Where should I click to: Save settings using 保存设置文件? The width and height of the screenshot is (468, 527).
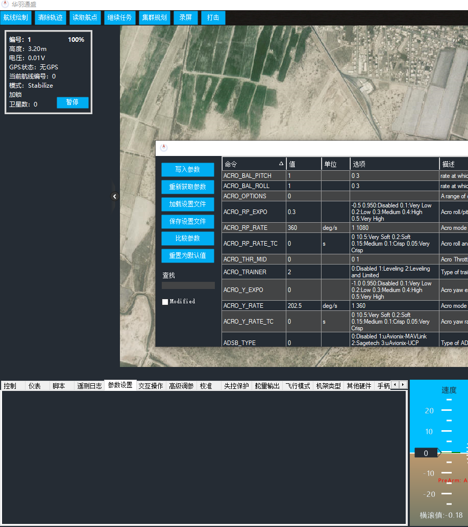(188, 222)
